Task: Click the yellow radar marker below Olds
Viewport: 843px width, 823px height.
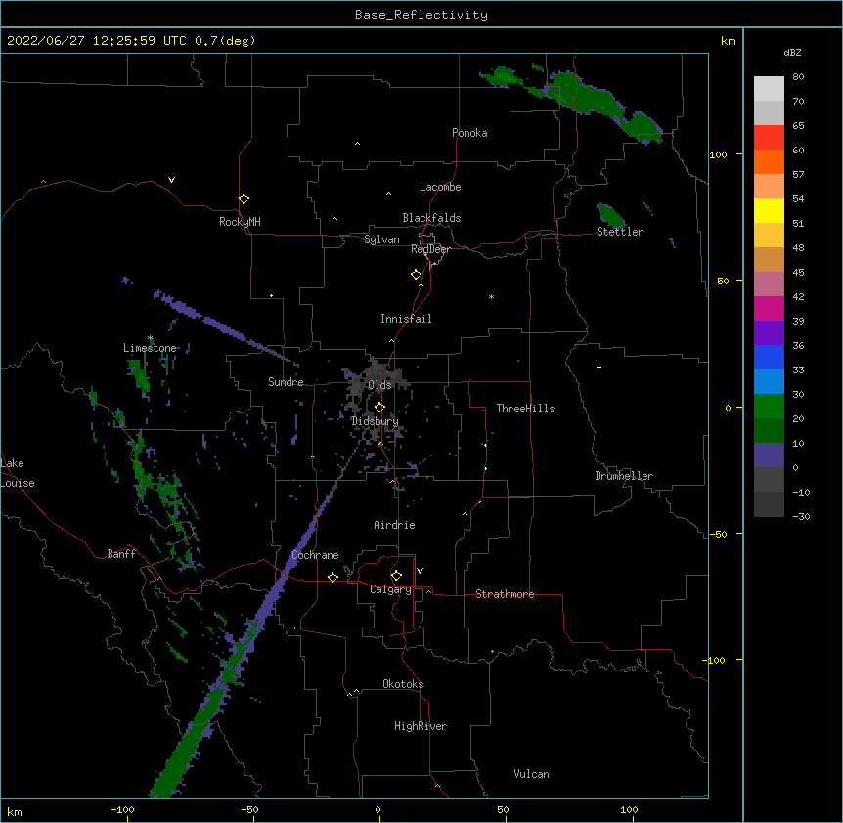Action: [379, 408]
